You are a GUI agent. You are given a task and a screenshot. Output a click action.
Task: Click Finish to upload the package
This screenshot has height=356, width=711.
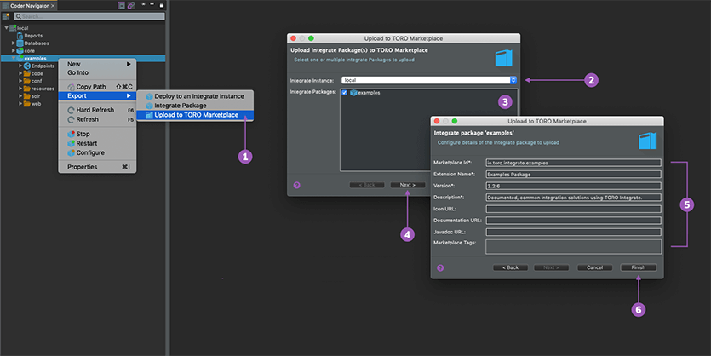click(638, 267)
